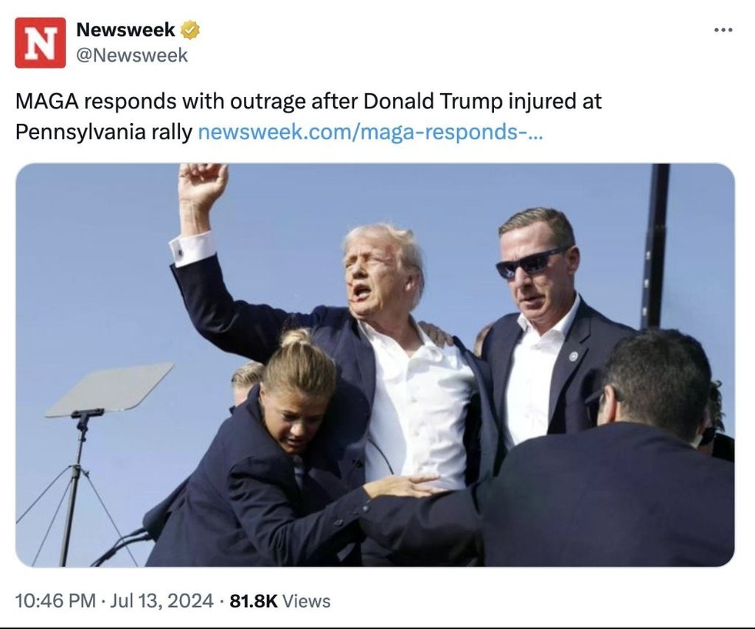Click the 81.8K view count
The width and height of the screenshot is (755, 629).
(254, 600)
